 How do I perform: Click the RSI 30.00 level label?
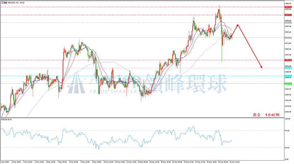287,148
